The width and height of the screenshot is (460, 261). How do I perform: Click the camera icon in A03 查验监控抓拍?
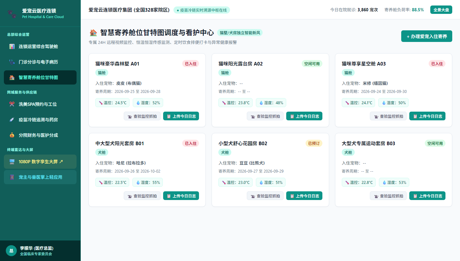pyautogui.click(x=376, y=116)
